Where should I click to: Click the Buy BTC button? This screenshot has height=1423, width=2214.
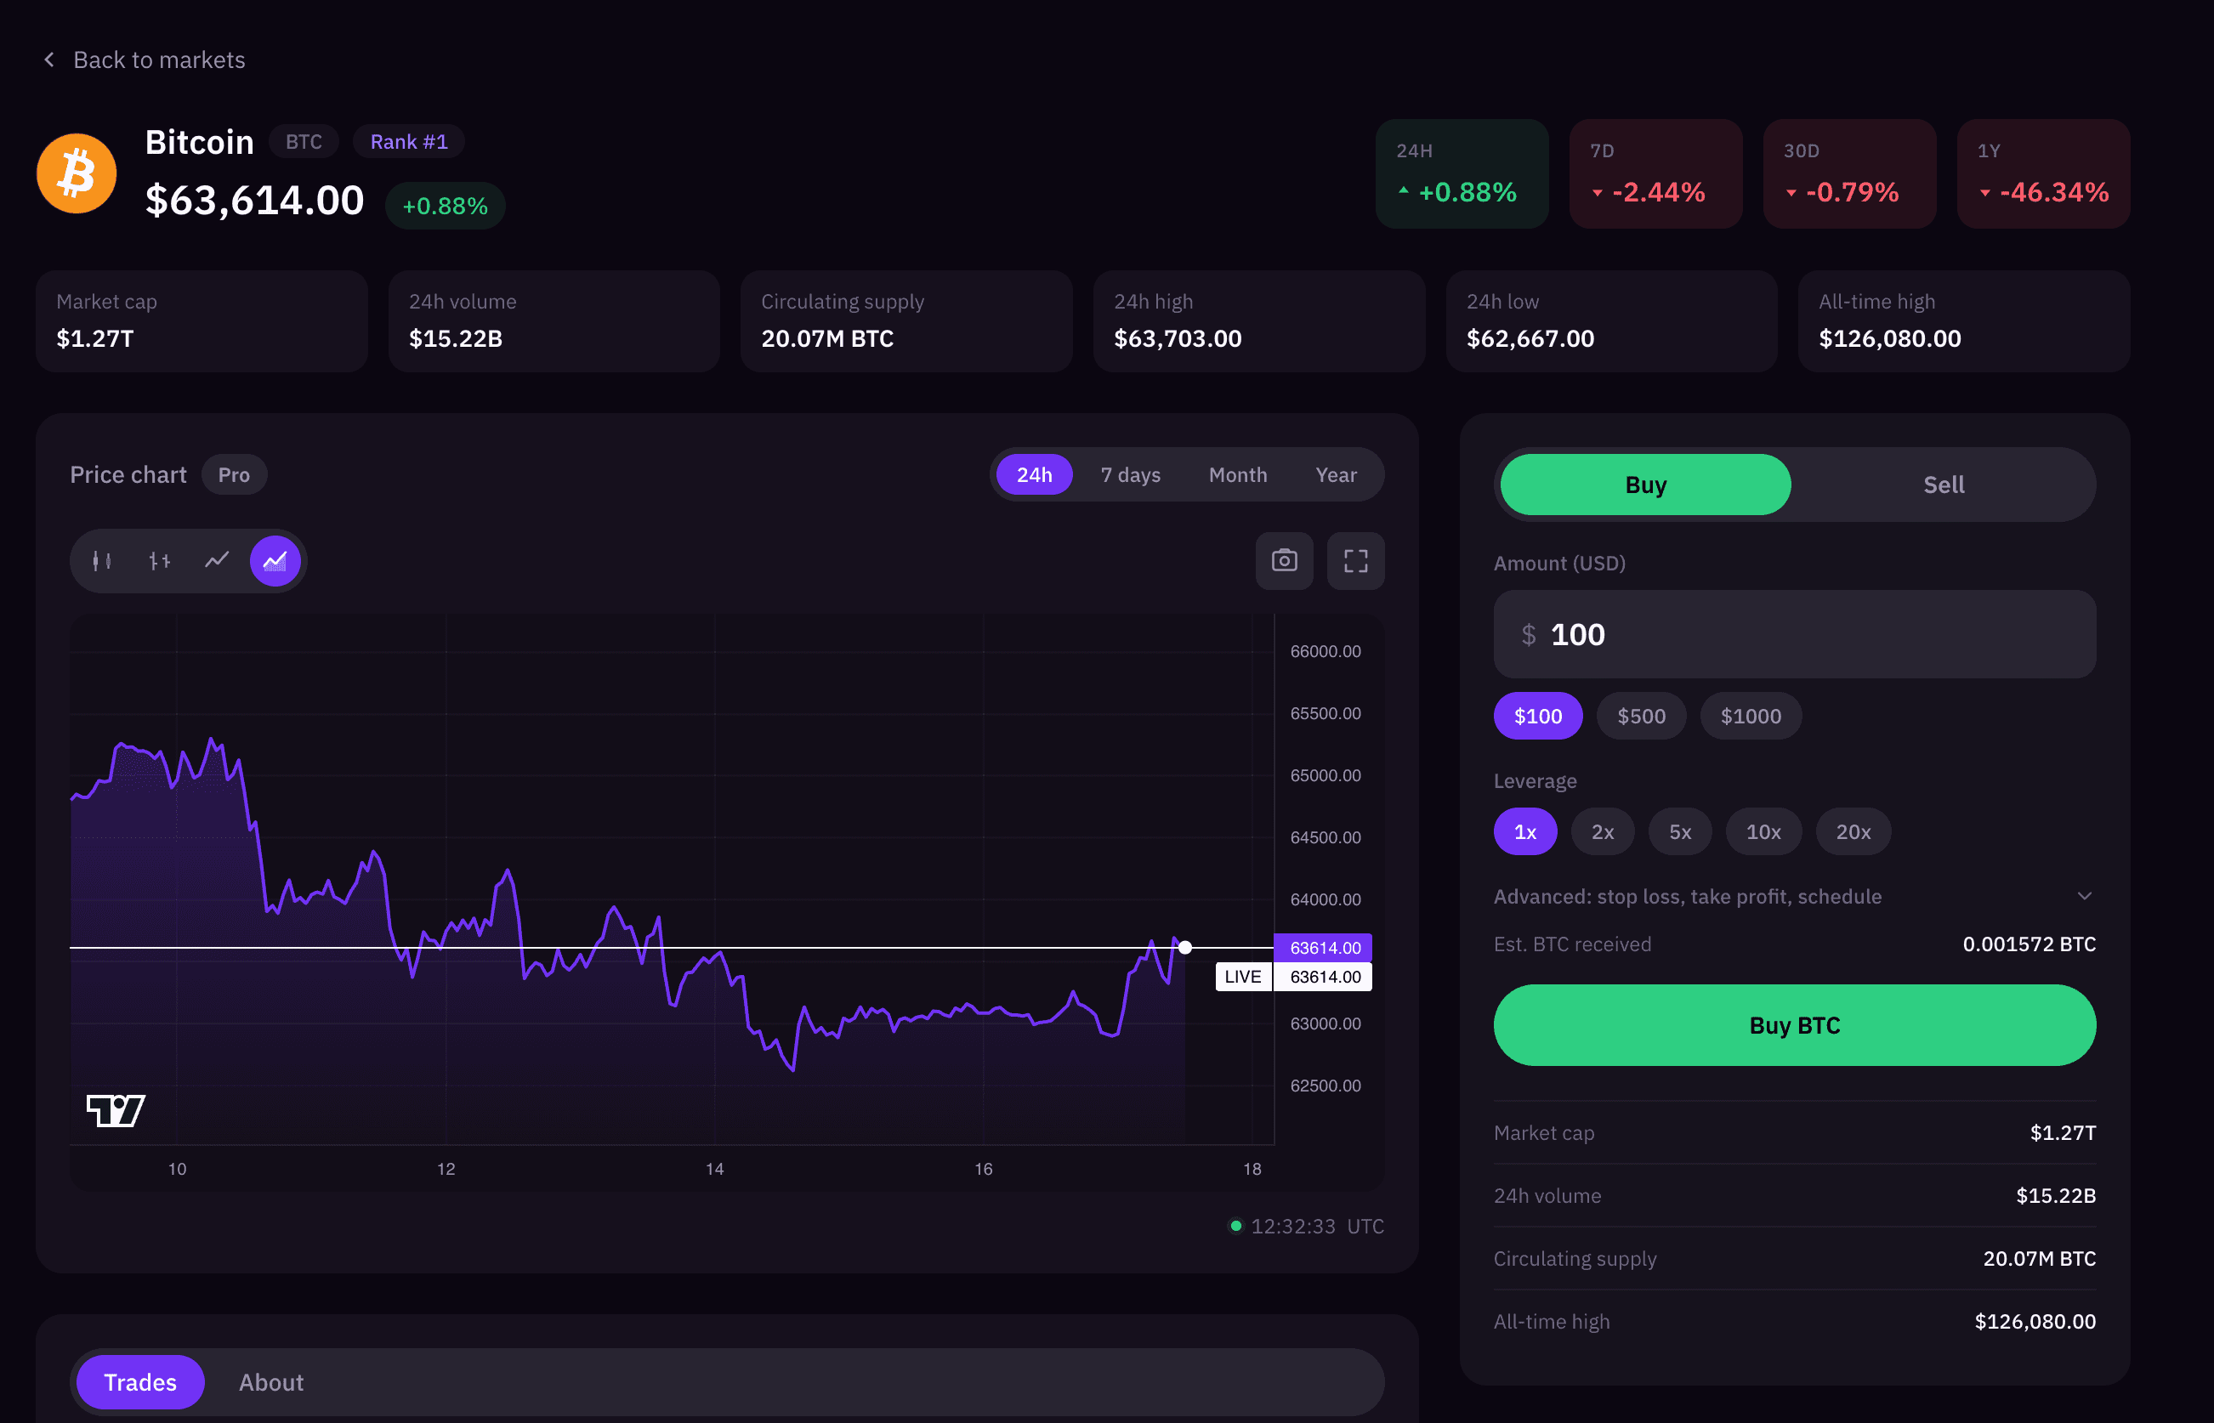pos(1795,1024)
